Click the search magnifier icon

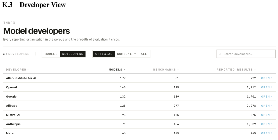(x=220, y=54)
